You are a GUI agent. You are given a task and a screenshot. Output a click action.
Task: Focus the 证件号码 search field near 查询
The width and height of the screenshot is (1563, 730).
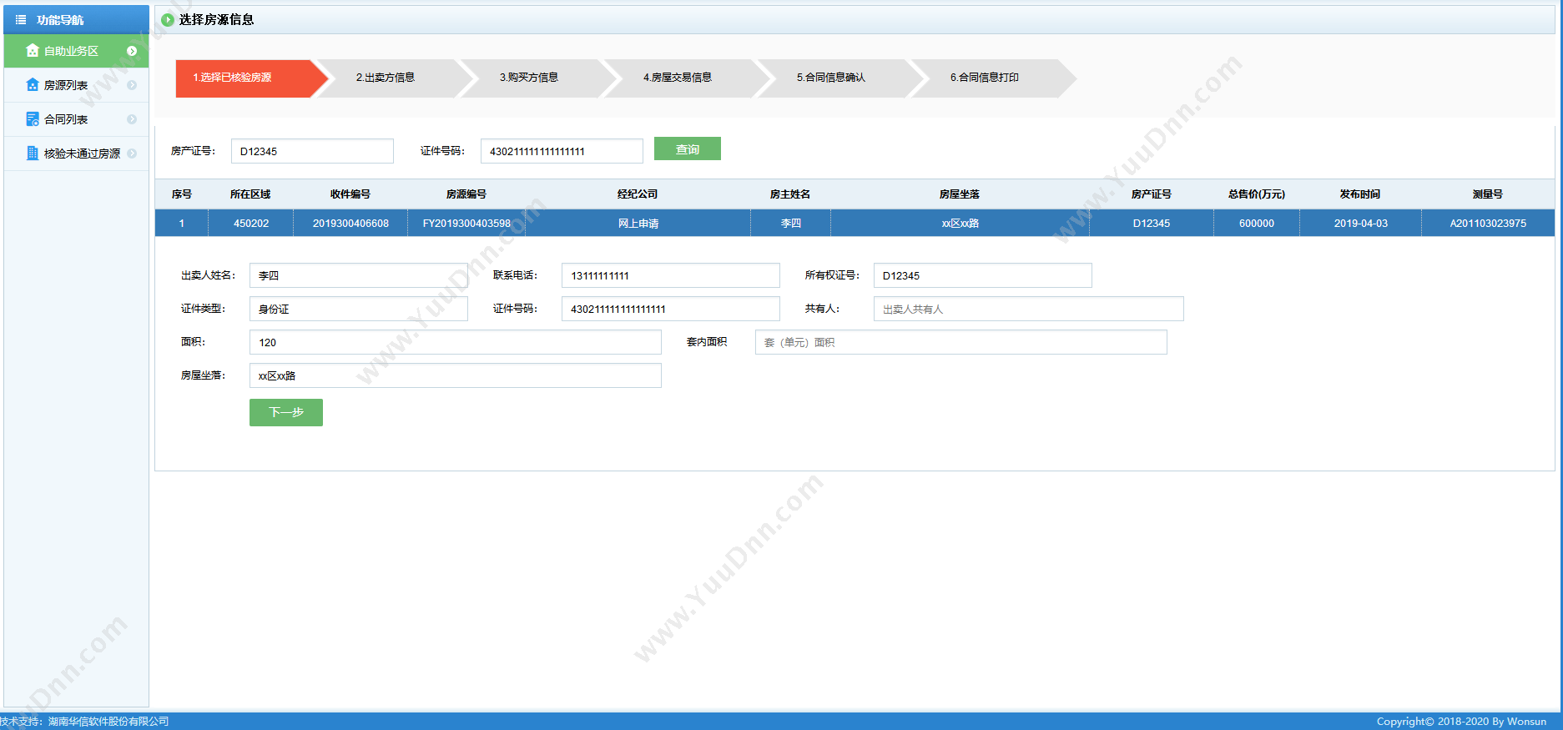(562, 151)
